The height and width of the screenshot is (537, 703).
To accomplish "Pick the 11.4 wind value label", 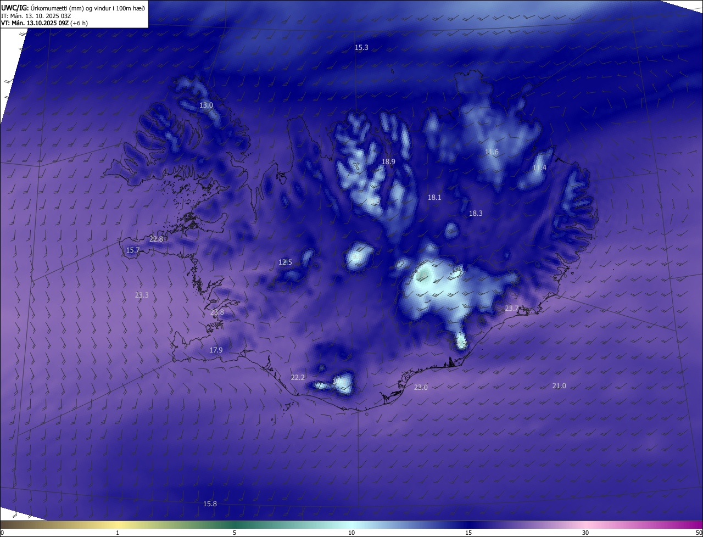I will tap(539, 168).
